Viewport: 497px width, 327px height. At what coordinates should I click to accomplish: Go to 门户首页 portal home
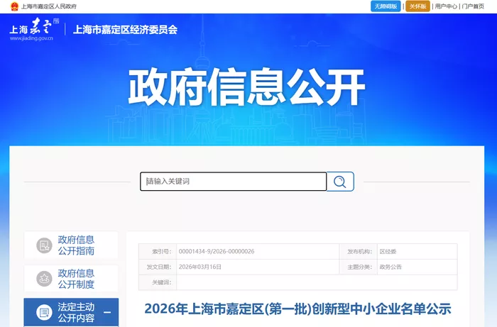pos(473,6)
